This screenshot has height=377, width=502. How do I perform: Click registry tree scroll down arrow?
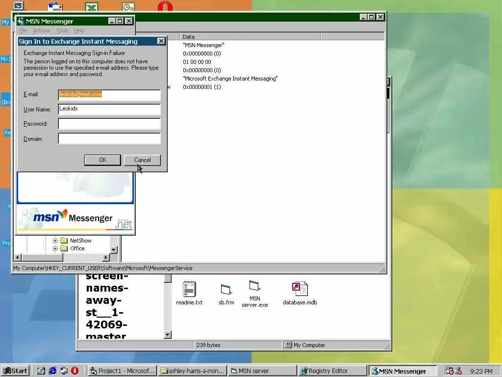(114, 249)
